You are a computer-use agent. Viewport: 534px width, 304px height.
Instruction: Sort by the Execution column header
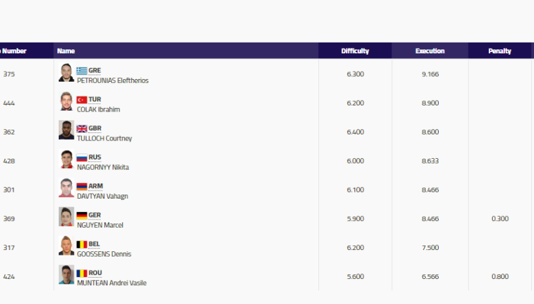tap(430, 51)
